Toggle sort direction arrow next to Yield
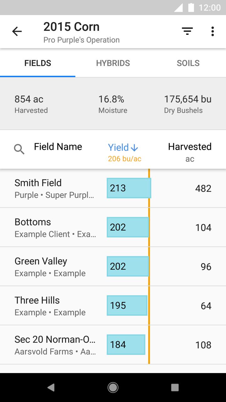The width and height of the screenshot is (226, 402). (134, 148)
